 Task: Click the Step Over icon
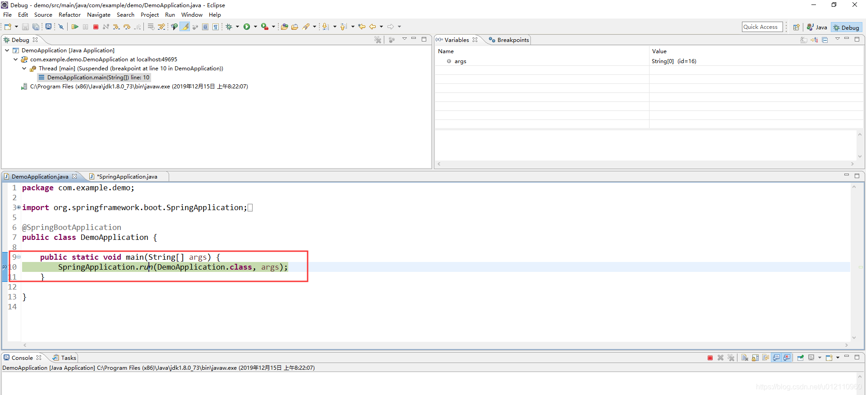[127, 27]
